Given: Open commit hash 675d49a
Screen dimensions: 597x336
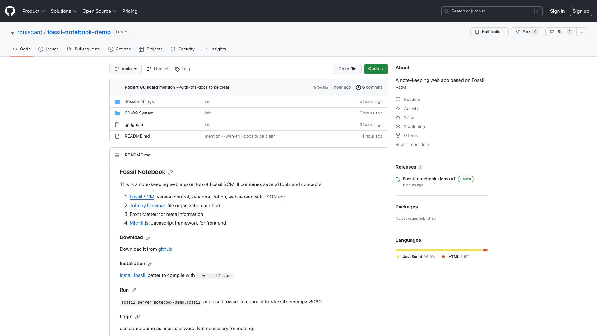Looking at the screenshot, I should [321, 87].
